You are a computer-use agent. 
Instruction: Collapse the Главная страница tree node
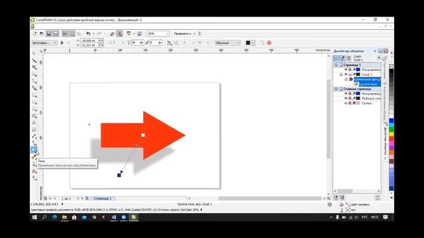point(336,89)
